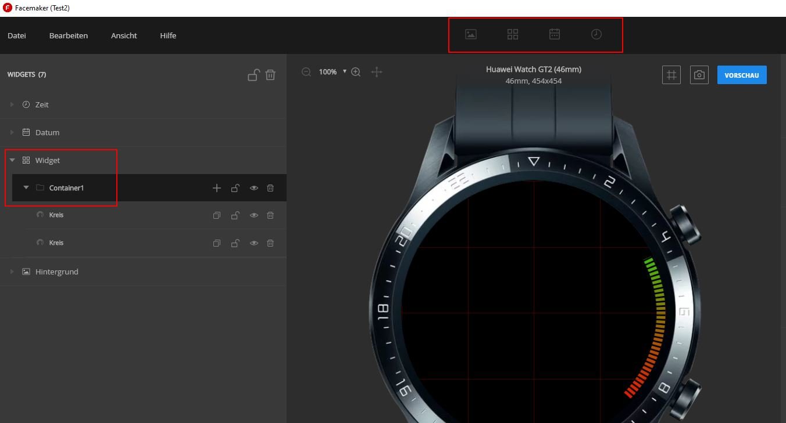Image resolution: width=786 pixels, height=423 pixels.
Task: Click the Zeit clock icon in widget list
Action: 26,104
